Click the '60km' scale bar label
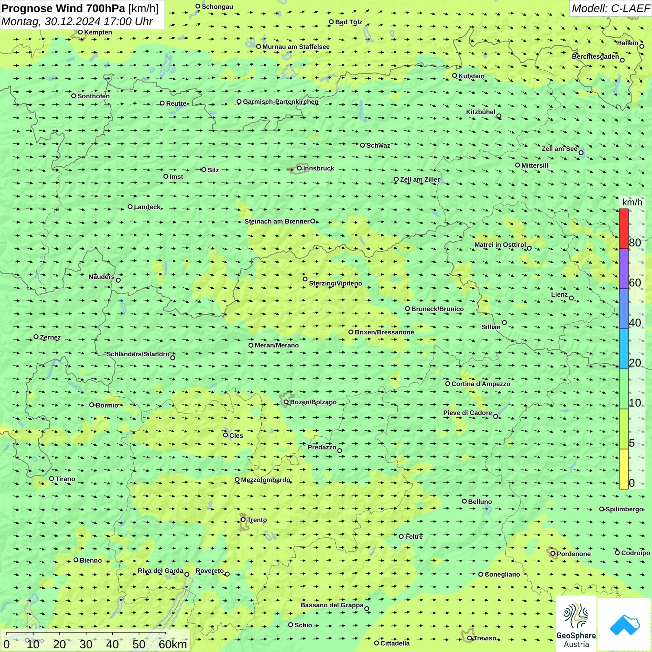 173,644
